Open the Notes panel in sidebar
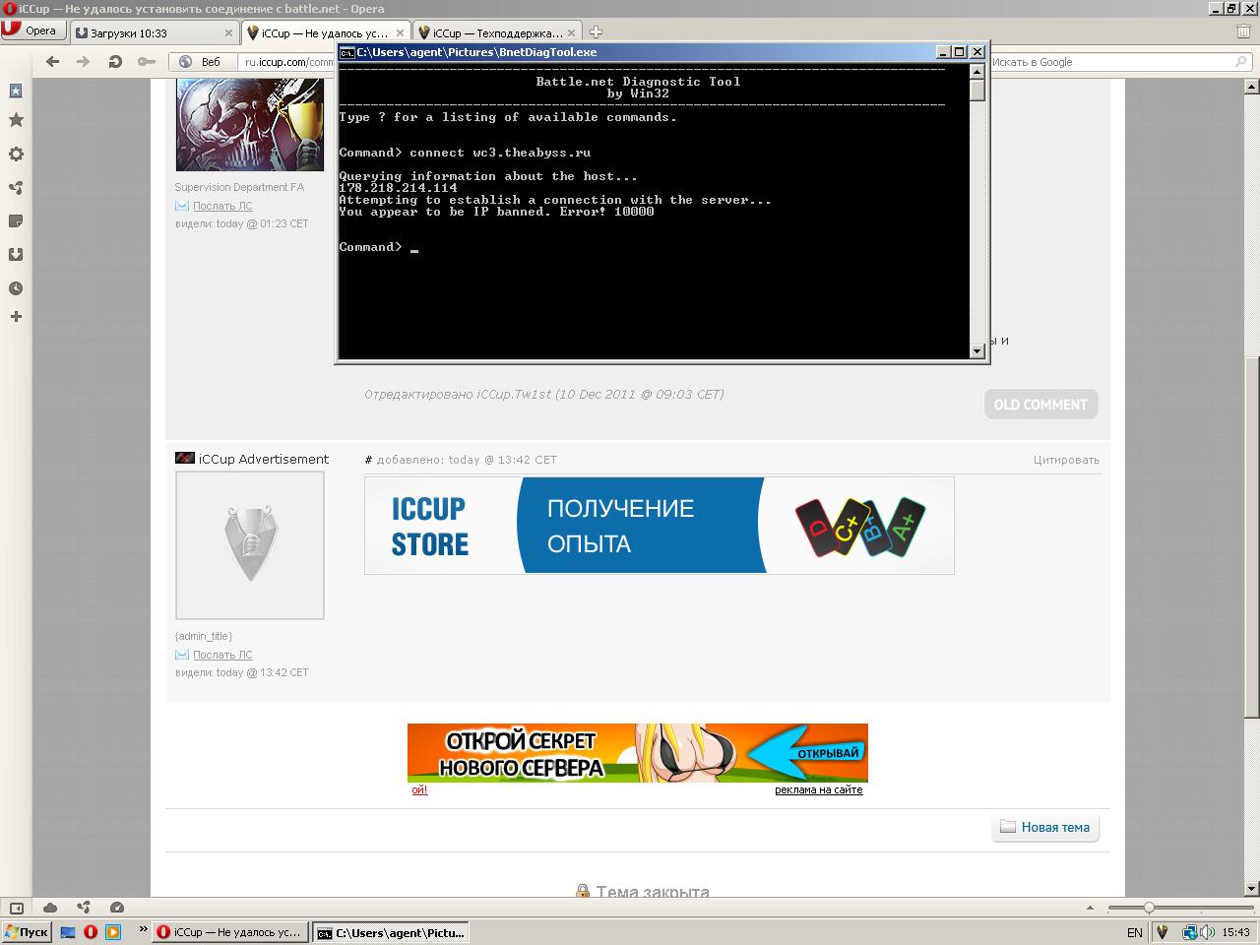 pos(16,220)
